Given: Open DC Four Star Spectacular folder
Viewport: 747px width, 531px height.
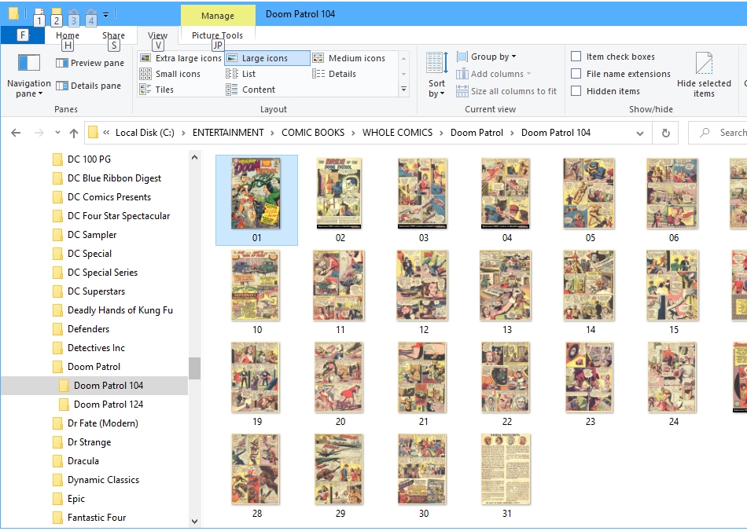Looking at the screenshot, I should tap(119, 216).
